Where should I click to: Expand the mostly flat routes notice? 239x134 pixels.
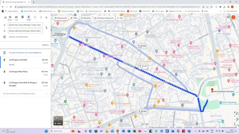[47, 94]
